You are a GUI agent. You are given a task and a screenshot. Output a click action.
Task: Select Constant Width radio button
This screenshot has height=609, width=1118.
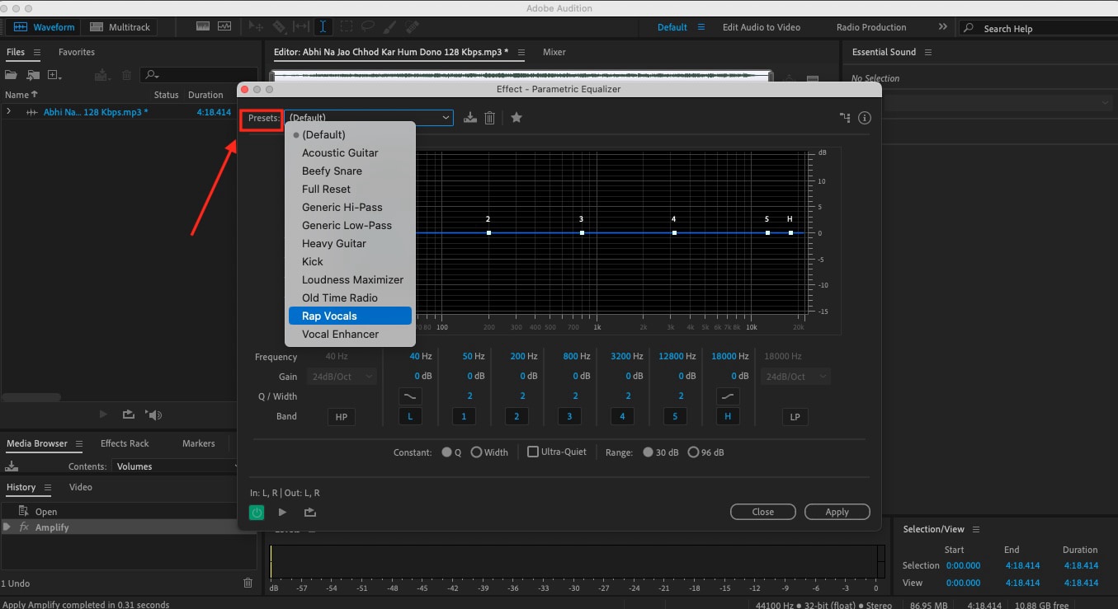[x=476, y=452]
